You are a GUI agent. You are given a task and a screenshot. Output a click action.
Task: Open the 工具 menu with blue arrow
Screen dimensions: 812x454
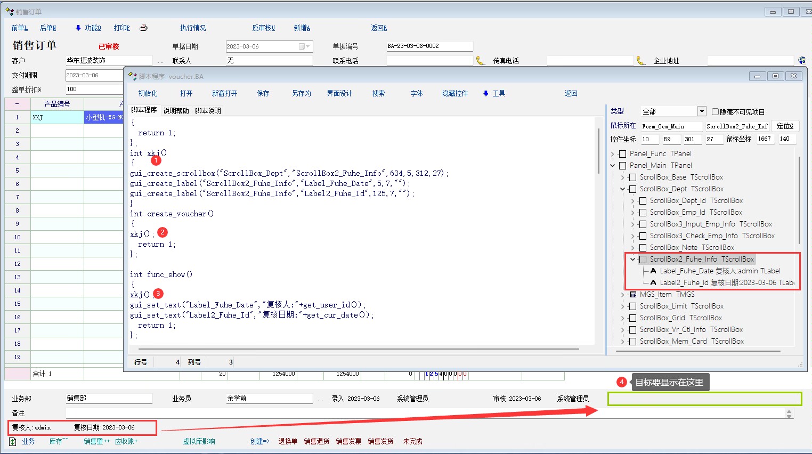[x=493, y=93]
